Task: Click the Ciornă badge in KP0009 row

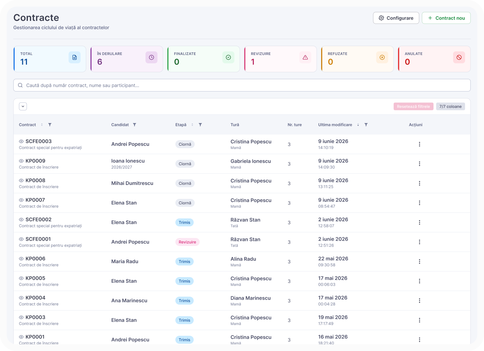Action: pos(185,164)
